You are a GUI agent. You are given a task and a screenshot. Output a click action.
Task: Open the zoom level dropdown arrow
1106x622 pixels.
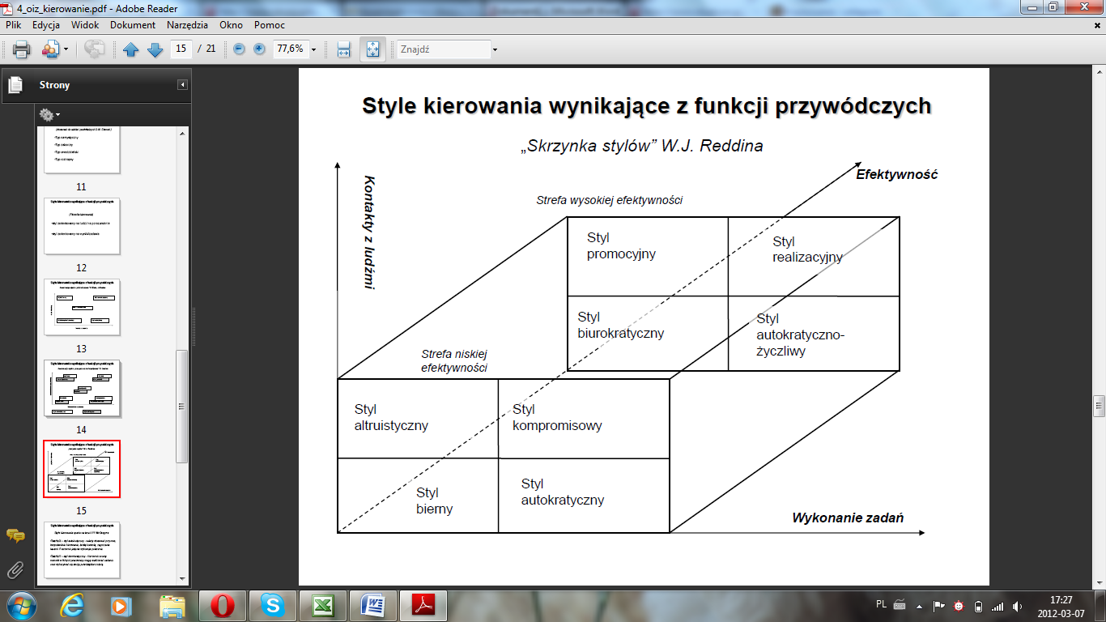coord(313,49)
